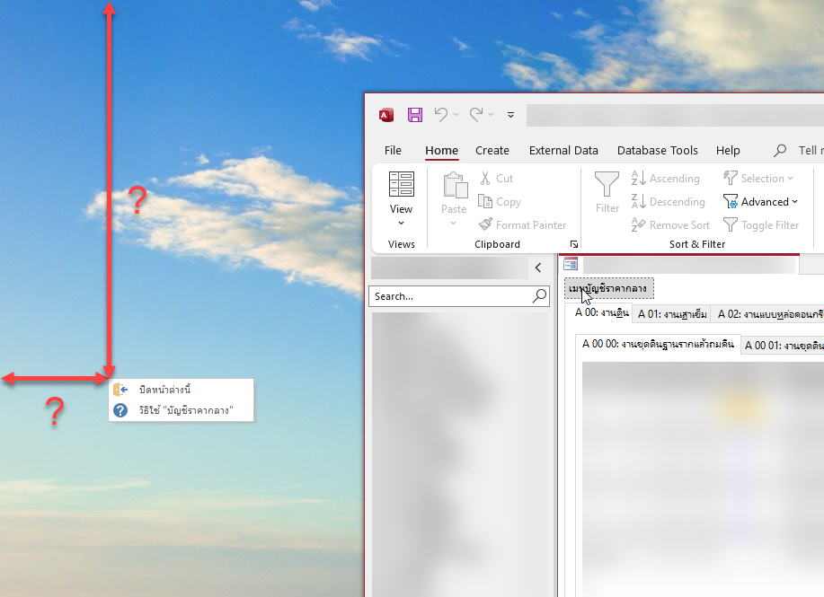Choose the วิธีใช้ "บัญชีราคากลาง" menu item
The width and height of the screenshot is (824, 597).
click(182, 410)
